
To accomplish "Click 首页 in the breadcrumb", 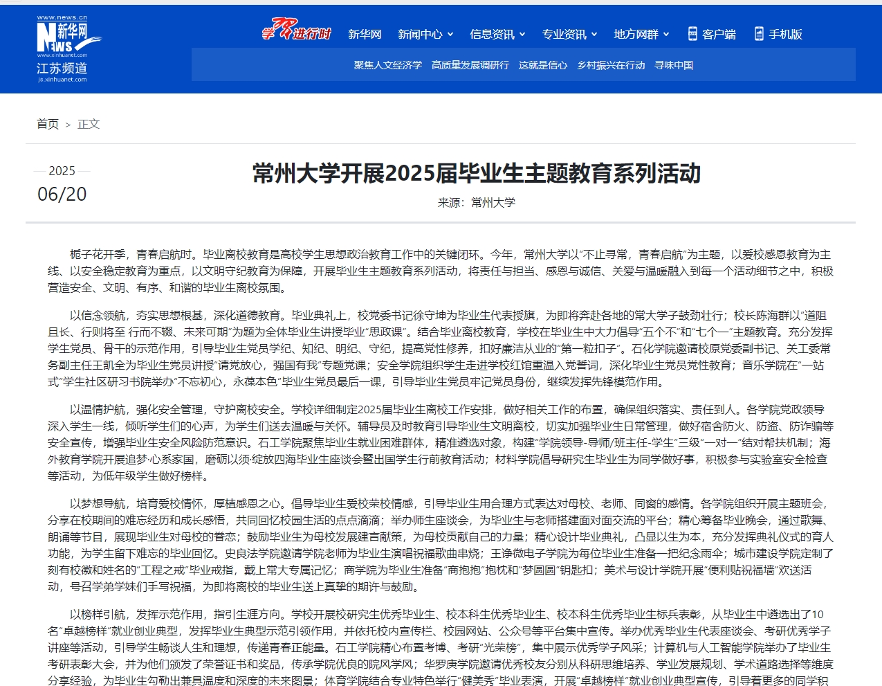I will point(48,124).
